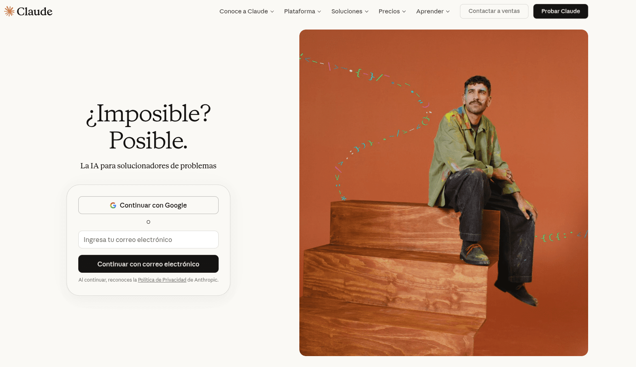Submit with Continuar con correo electrónico
The image size is (636, 367).
148,264
